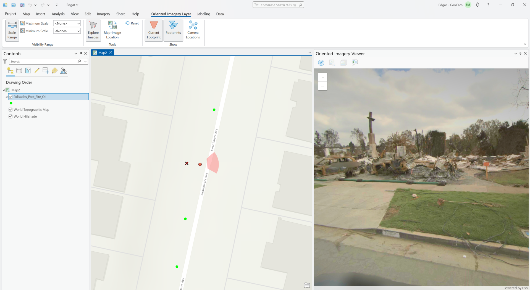Switch to the Insert ribbon tab
Screen dimensions: 530x290
click(40, 14)
